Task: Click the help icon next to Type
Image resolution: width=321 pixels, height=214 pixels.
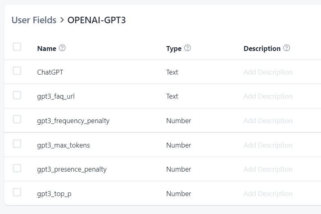Action: coord(187,48)
